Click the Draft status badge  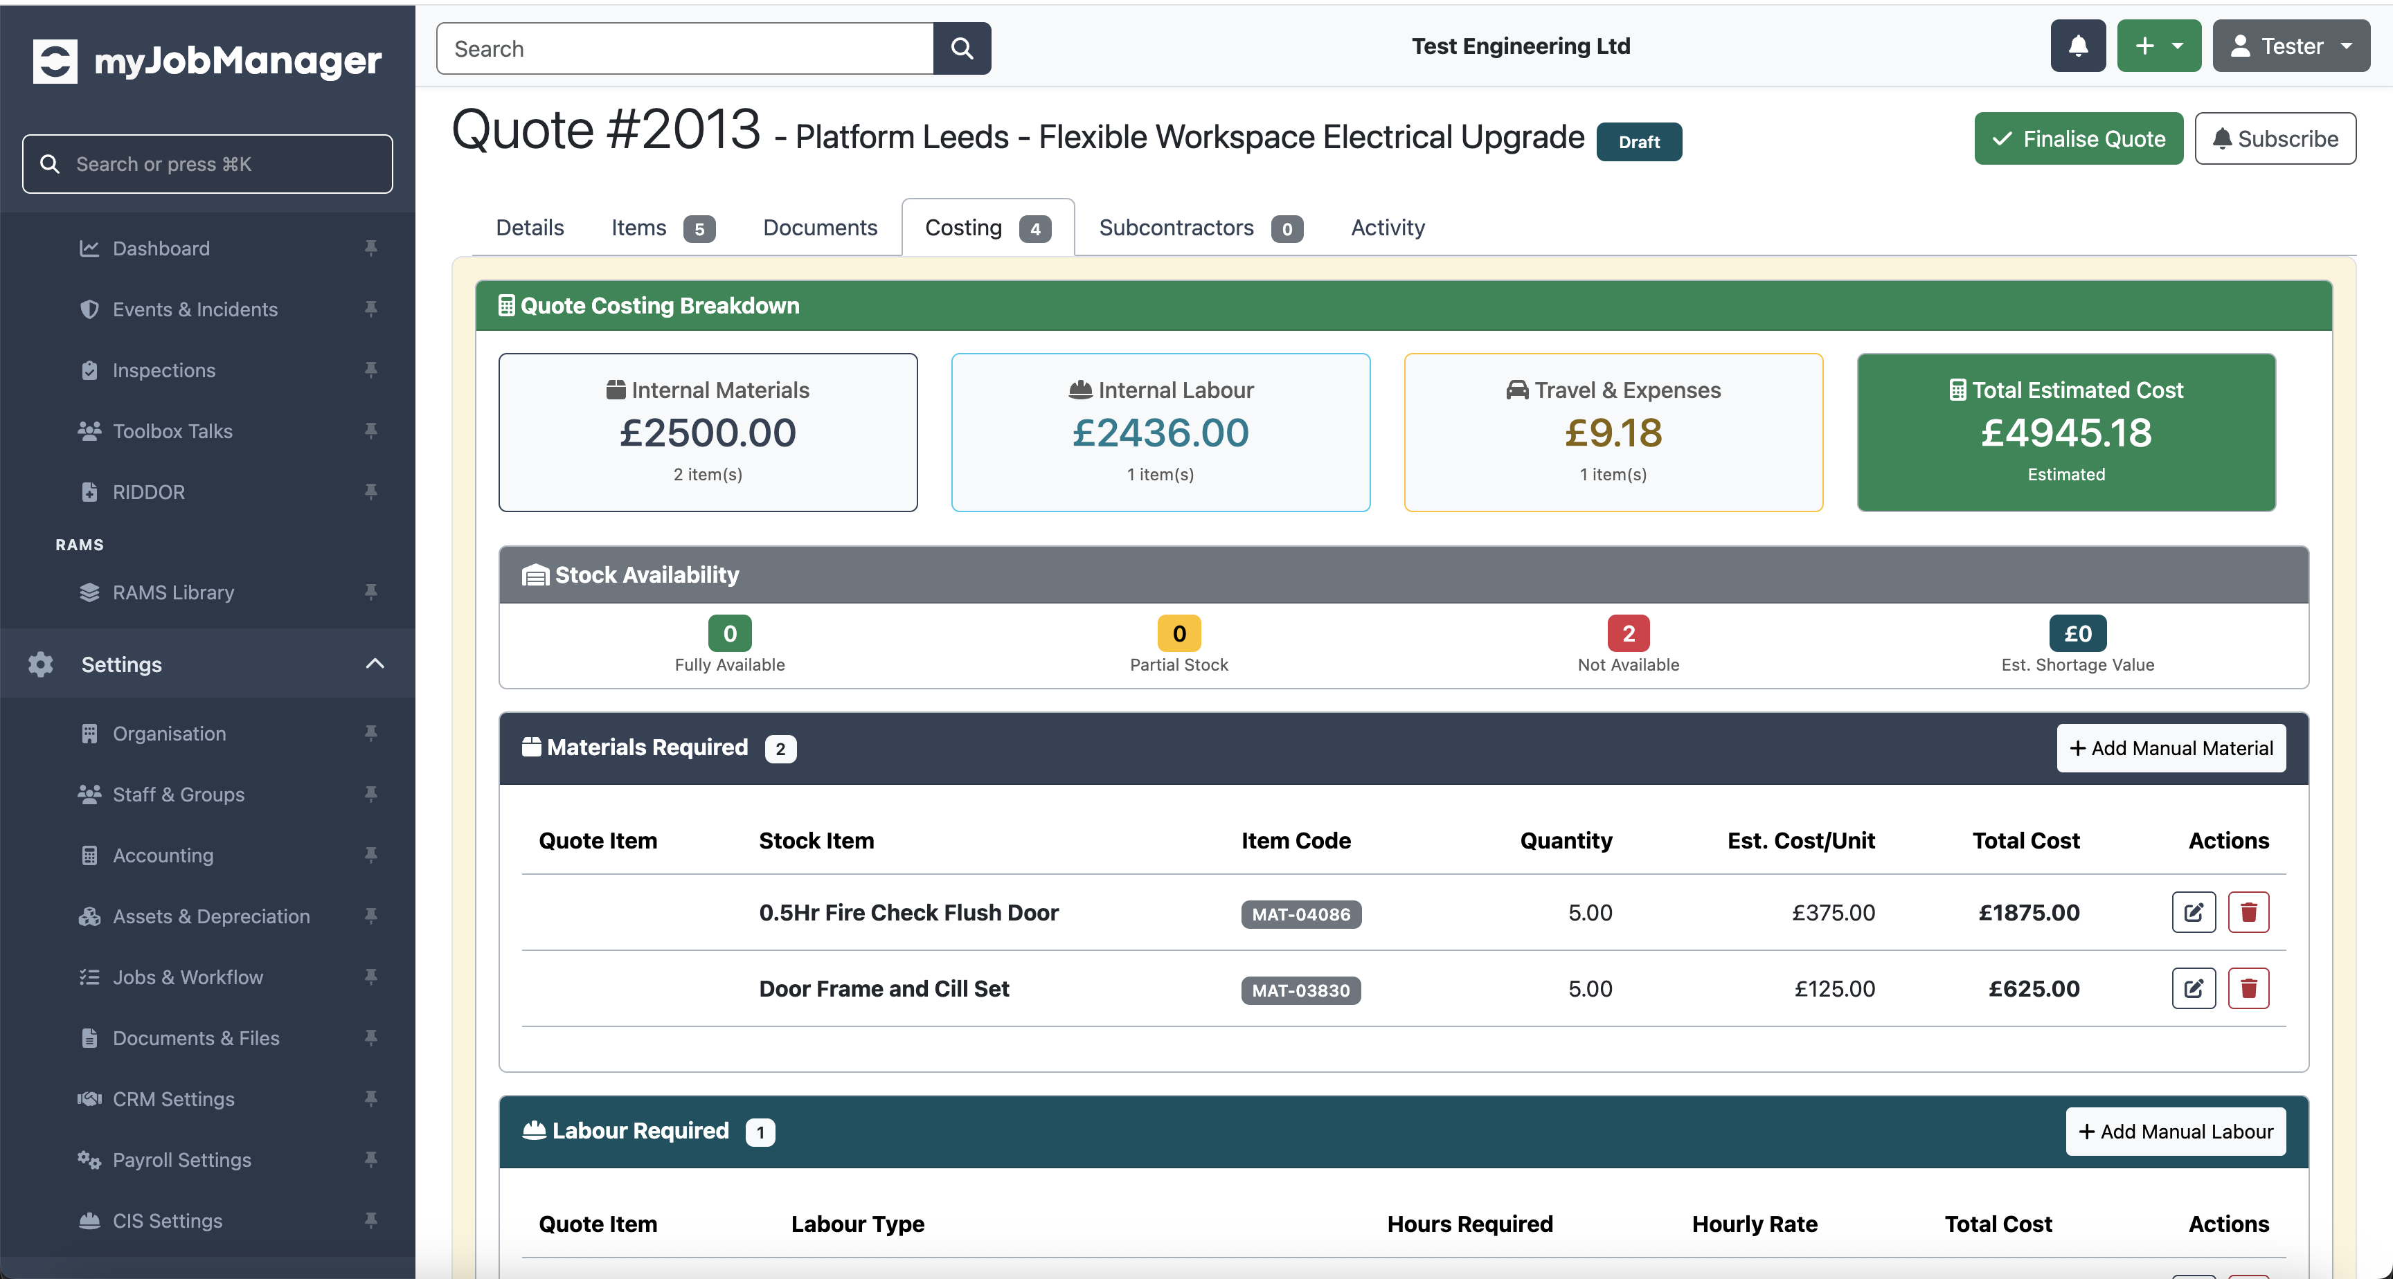point(1639,142)
